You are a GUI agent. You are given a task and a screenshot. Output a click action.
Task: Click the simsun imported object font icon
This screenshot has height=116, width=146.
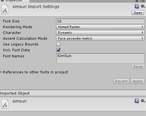coord(5,104)
